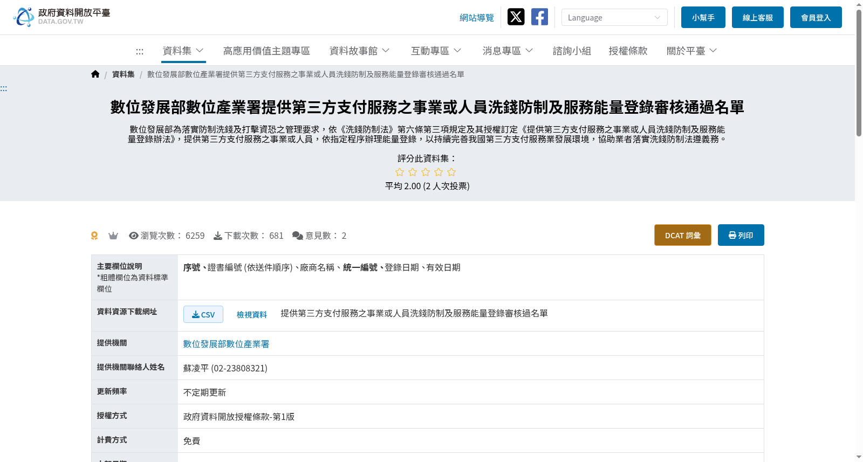Viewport: 863px width, 462px height.
Task: Rate dataset with the first star
Action: click(400, 172)
